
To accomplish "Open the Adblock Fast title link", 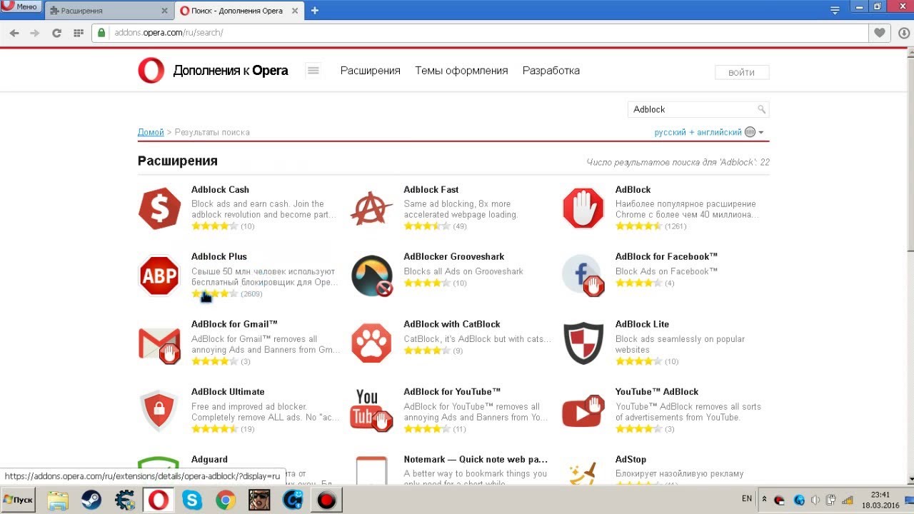I will [x=431, y=189].
